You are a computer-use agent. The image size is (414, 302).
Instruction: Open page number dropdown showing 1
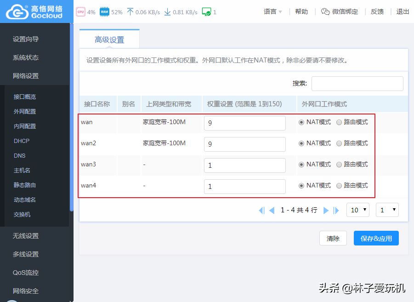coord(387,210)
